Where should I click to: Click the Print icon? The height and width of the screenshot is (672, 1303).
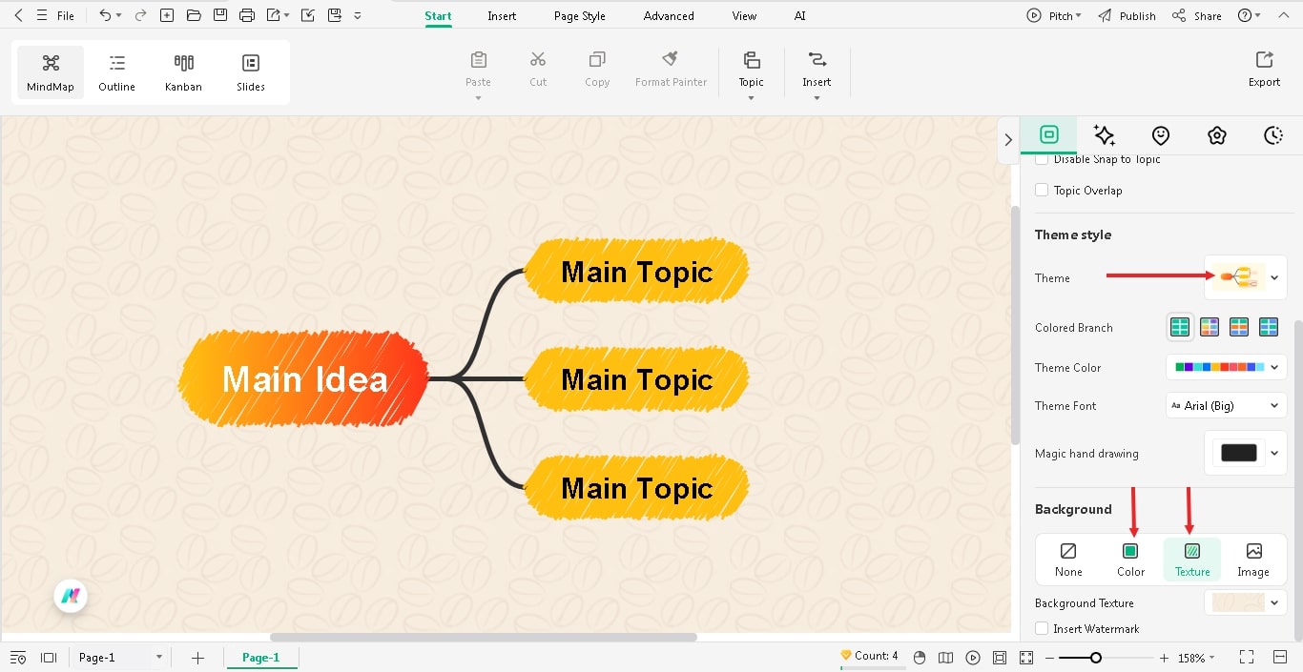247,15
